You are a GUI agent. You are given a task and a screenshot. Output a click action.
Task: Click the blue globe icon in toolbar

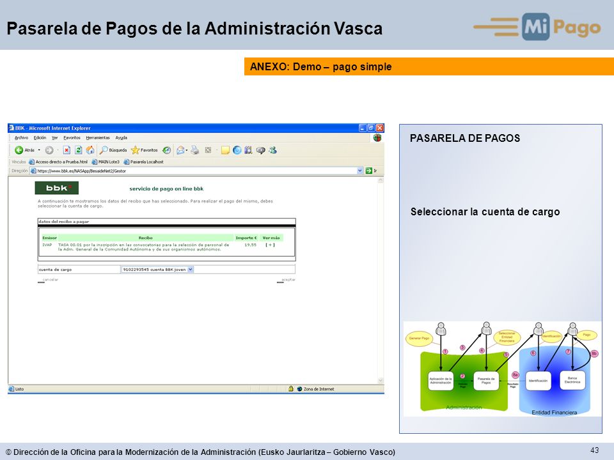coord(237,149)
